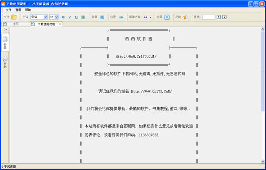This screenshot has height=170, width=266.
Task: Open the font color palette icon
Action: [83, 17]
